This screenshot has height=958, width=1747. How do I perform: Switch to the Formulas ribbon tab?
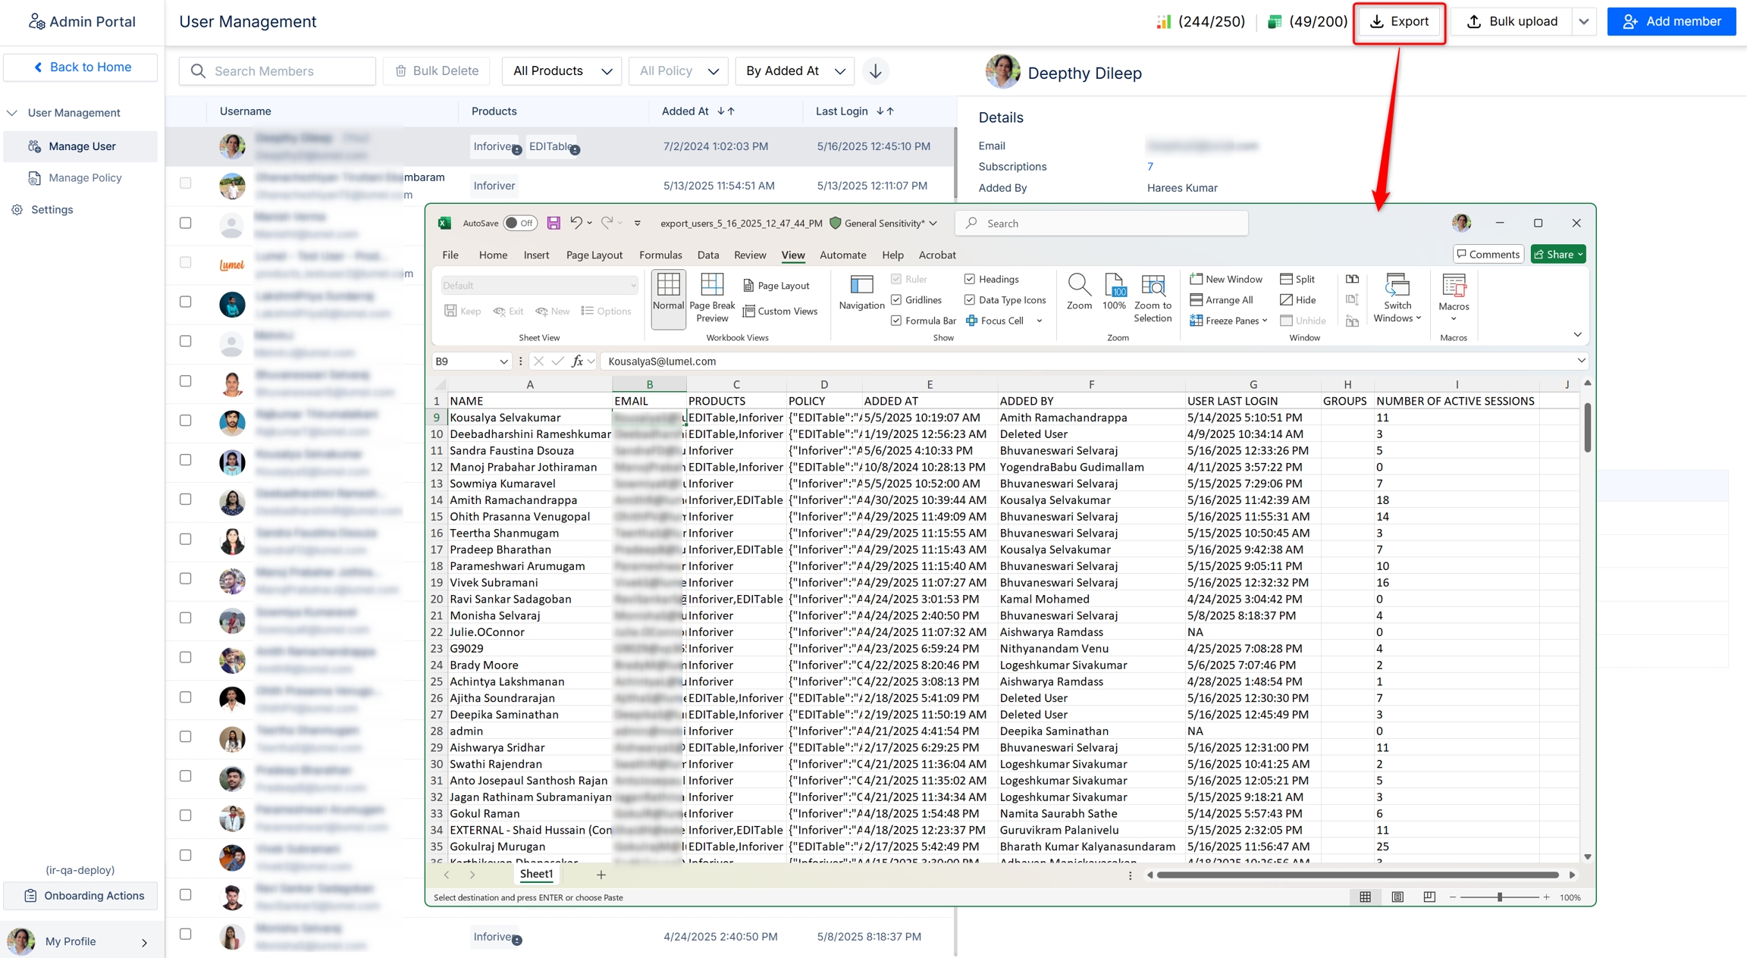tap(660, 255)
